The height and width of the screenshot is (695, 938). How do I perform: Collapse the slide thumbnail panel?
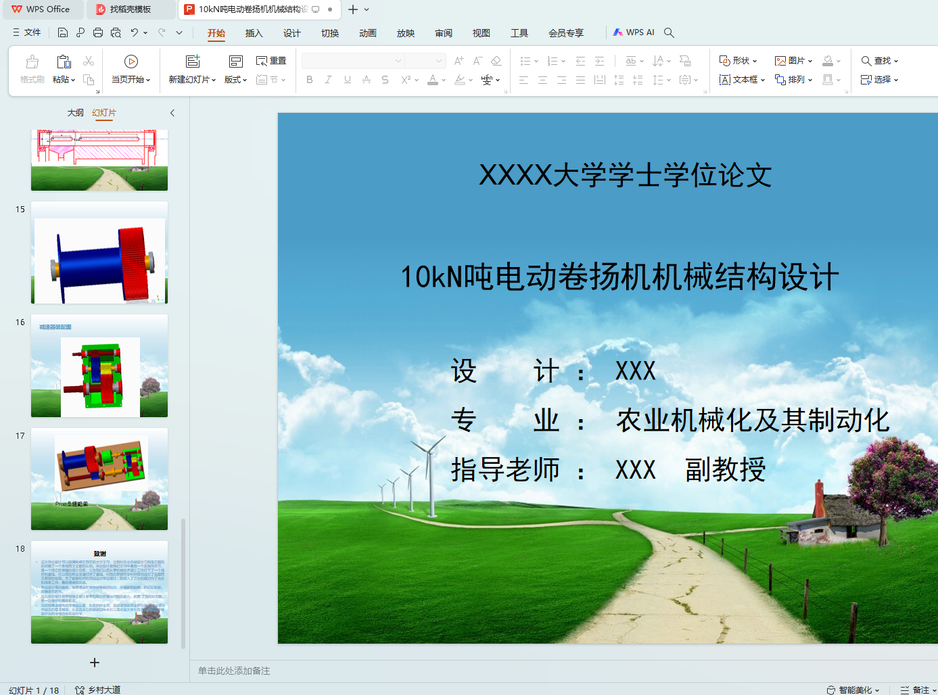tap(172, 113)
